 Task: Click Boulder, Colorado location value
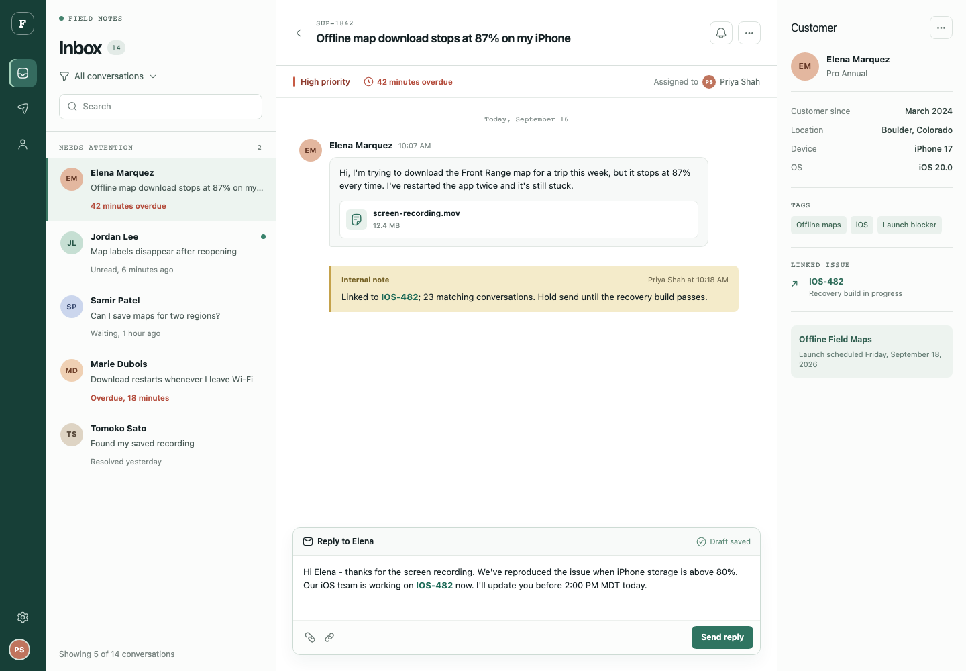[917, 130]
